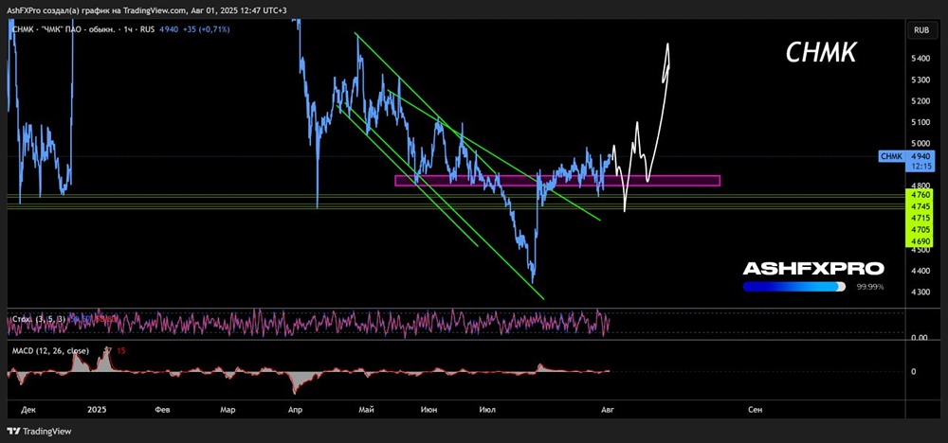Click the 0 level on MACD scale
This screenshot has height=443, width=948.
(x=913, y=371)
